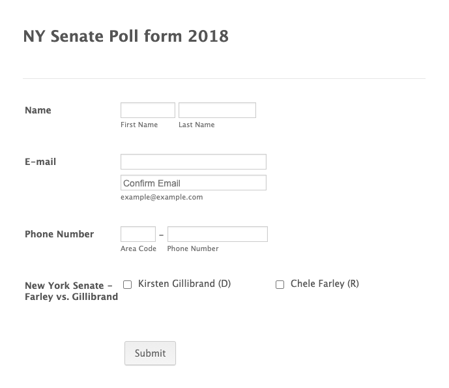This screenshot has height=388, width=449.
Task: Focus the Last Name text box
Action: pyautogui.click(x=217, y=110)
